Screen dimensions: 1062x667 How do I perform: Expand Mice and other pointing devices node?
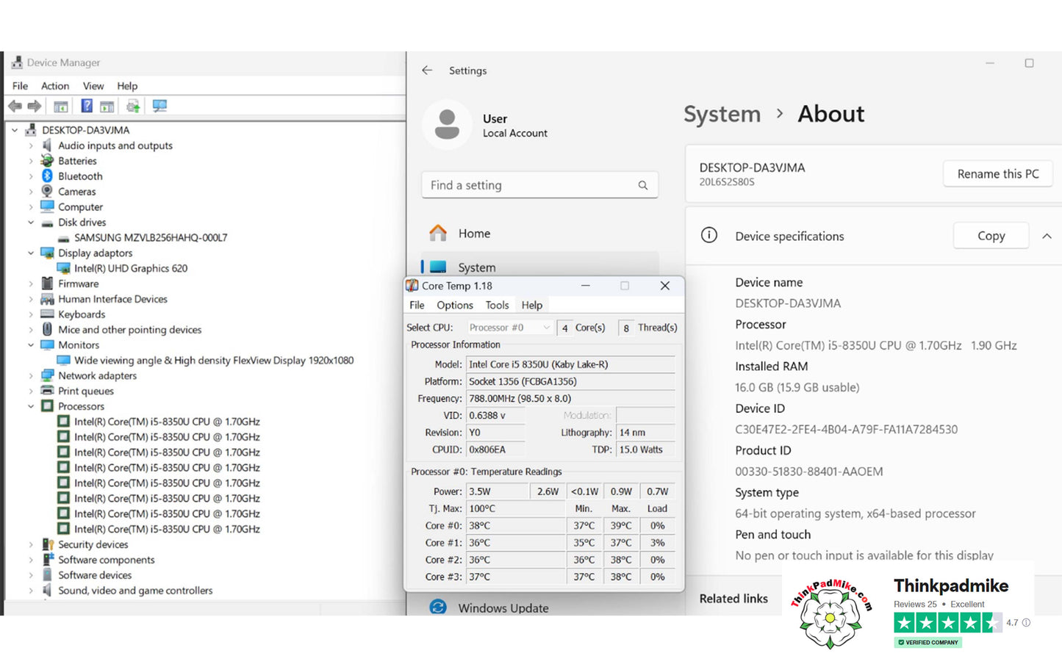click(x=31, y=330)
